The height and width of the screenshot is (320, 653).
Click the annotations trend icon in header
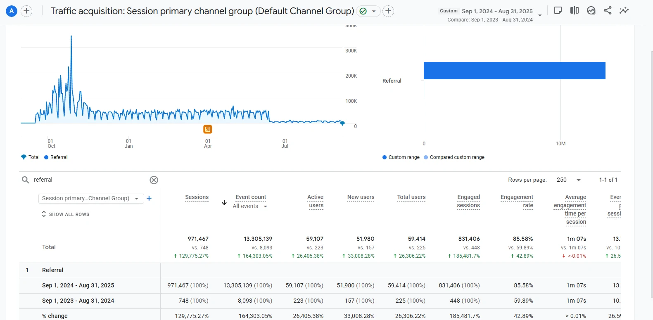pos(591,11)
